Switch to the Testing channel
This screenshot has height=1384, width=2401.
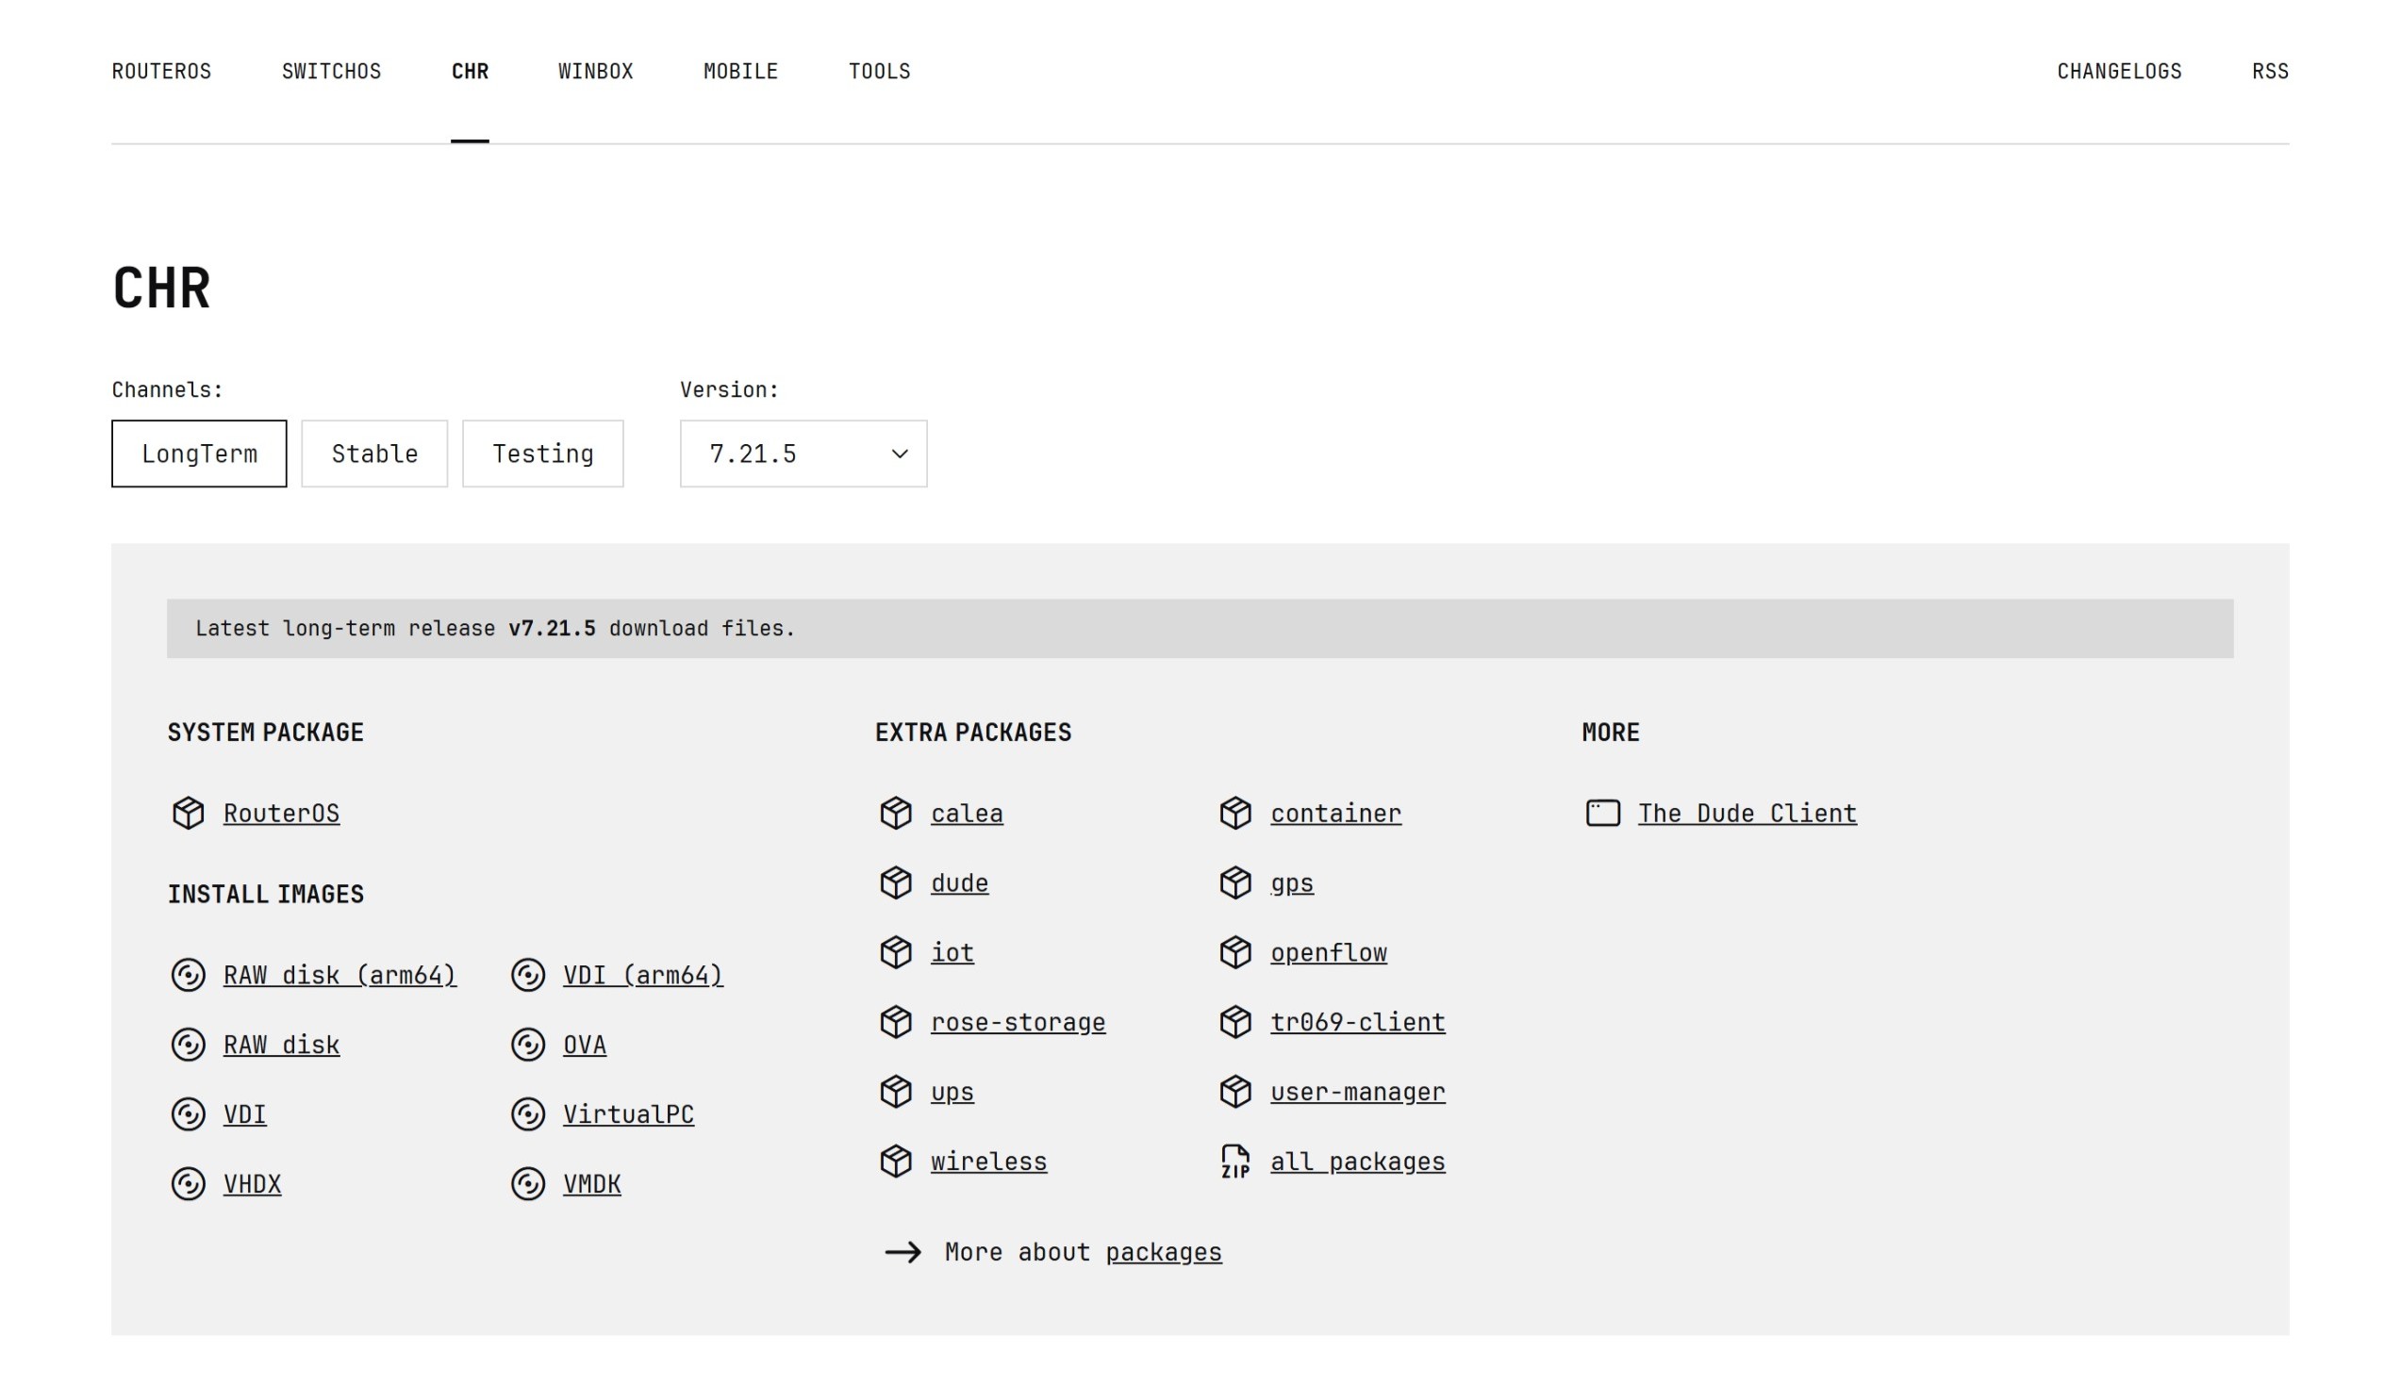543,453
